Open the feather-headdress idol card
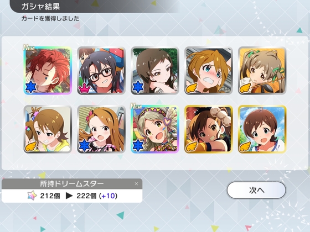This screenshot has width=310, height=232. (155, 129)
